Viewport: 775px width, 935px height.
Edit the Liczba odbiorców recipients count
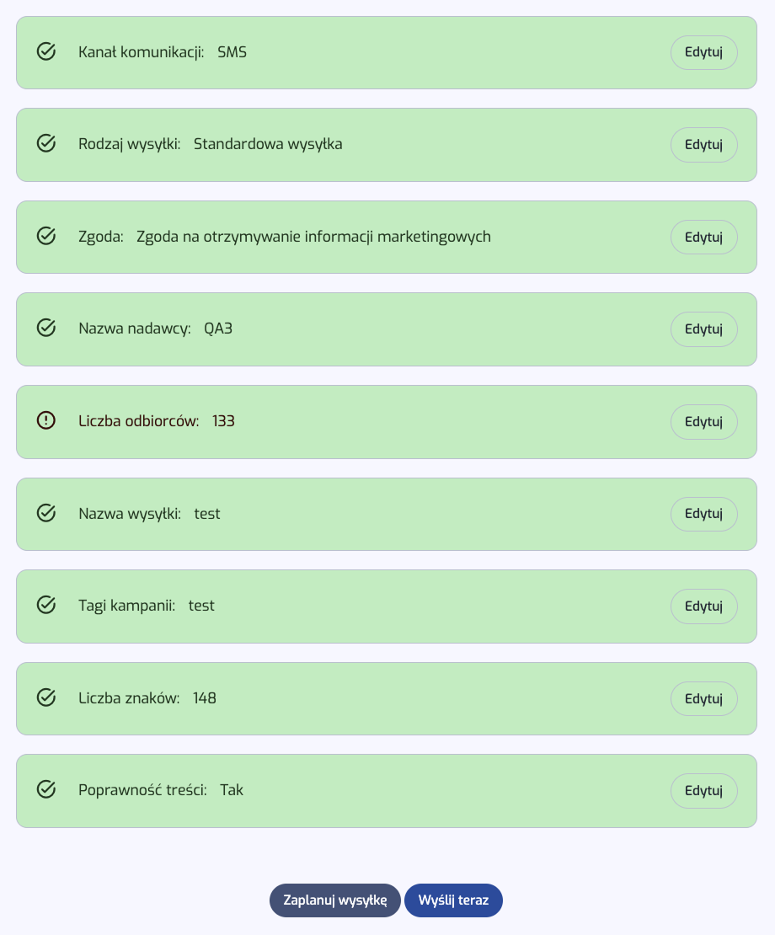pyautogui.click(x=703, y=421)
